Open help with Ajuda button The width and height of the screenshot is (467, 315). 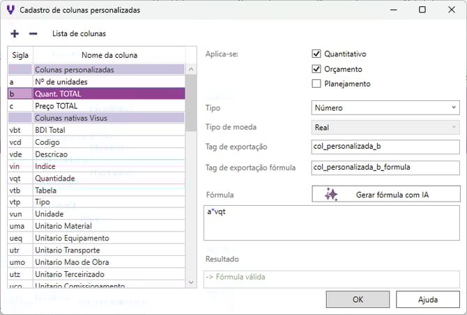427,300
